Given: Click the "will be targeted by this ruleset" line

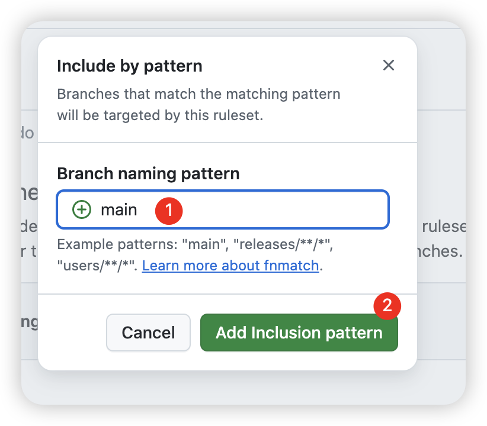Looking at the screenshot, I should (159, 115).
